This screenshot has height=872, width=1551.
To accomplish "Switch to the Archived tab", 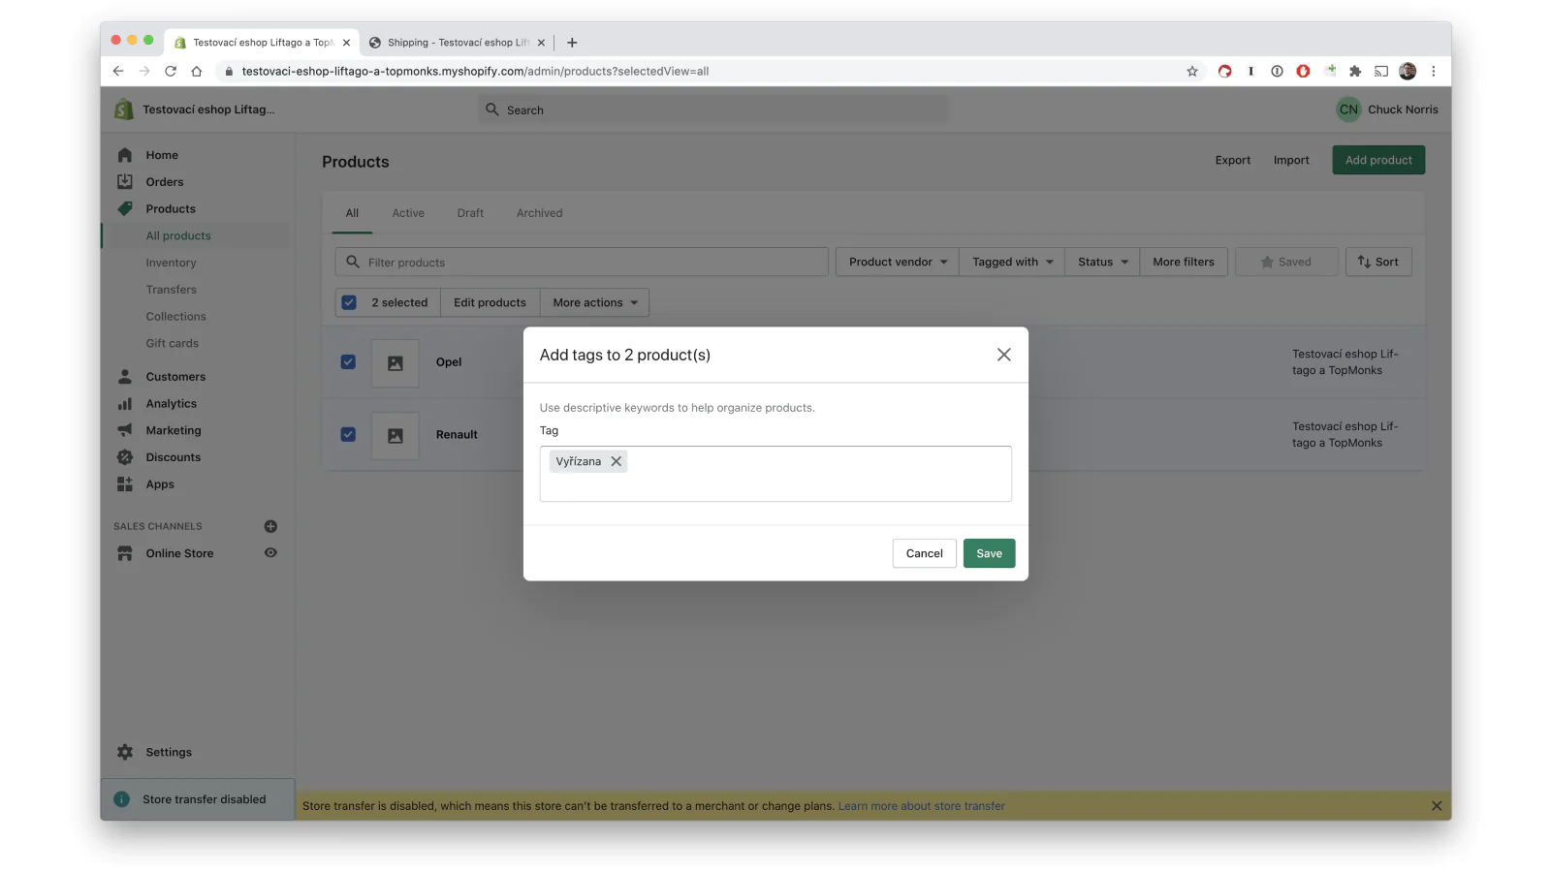I will [x=539, y=213].
